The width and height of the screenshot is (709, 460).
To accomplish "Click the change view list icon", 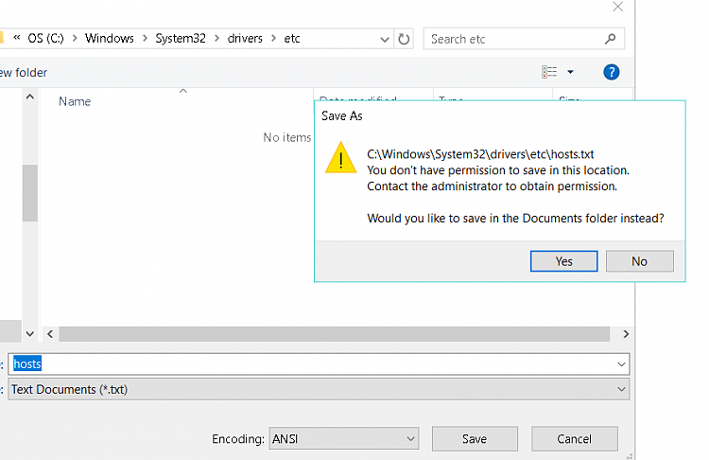I will point(549,72).
